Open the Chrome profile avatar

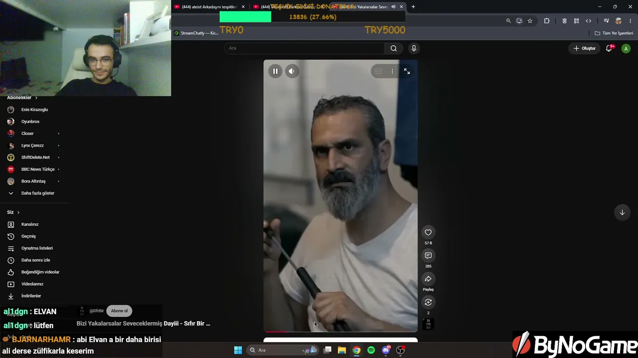[x=619, y=21]
